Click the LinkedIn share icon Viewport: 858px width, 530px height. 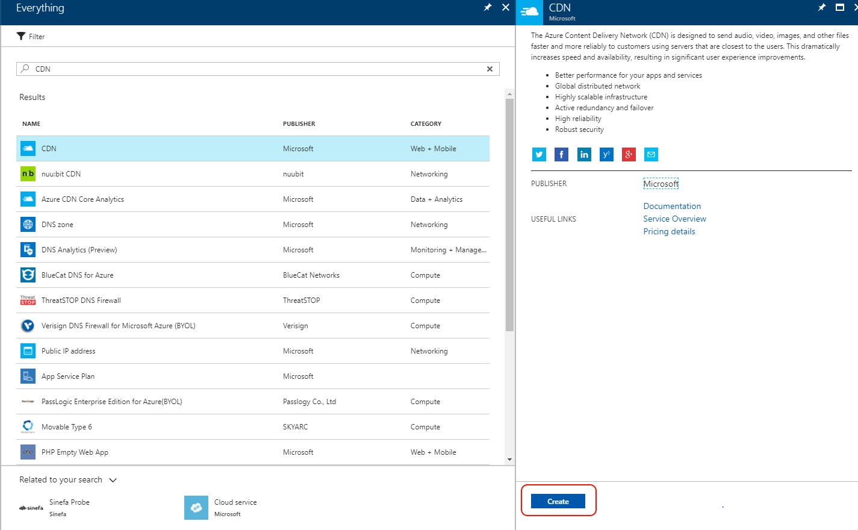pyautogui.click(x=584, y=155)
